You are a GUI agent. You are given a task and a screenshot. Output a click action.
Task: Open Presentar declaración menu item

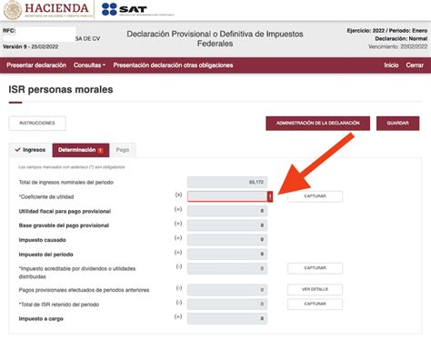pos(36,65)
